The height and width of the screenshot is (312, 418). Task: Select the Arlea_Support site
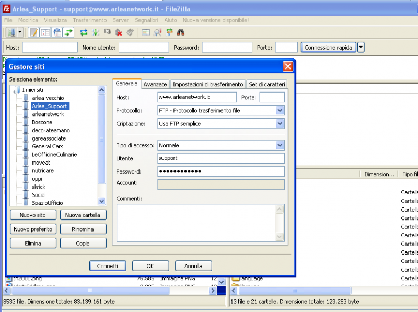(49, 106)
